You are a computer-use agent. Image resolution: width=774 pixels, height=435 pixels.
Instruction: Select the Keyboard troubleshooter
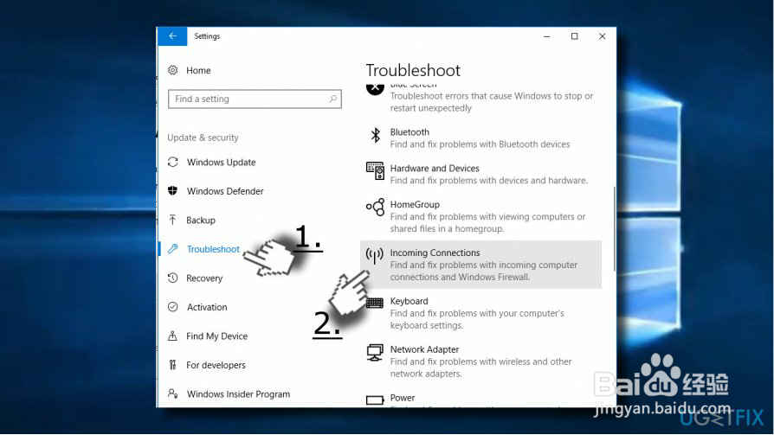coord(481,313)
